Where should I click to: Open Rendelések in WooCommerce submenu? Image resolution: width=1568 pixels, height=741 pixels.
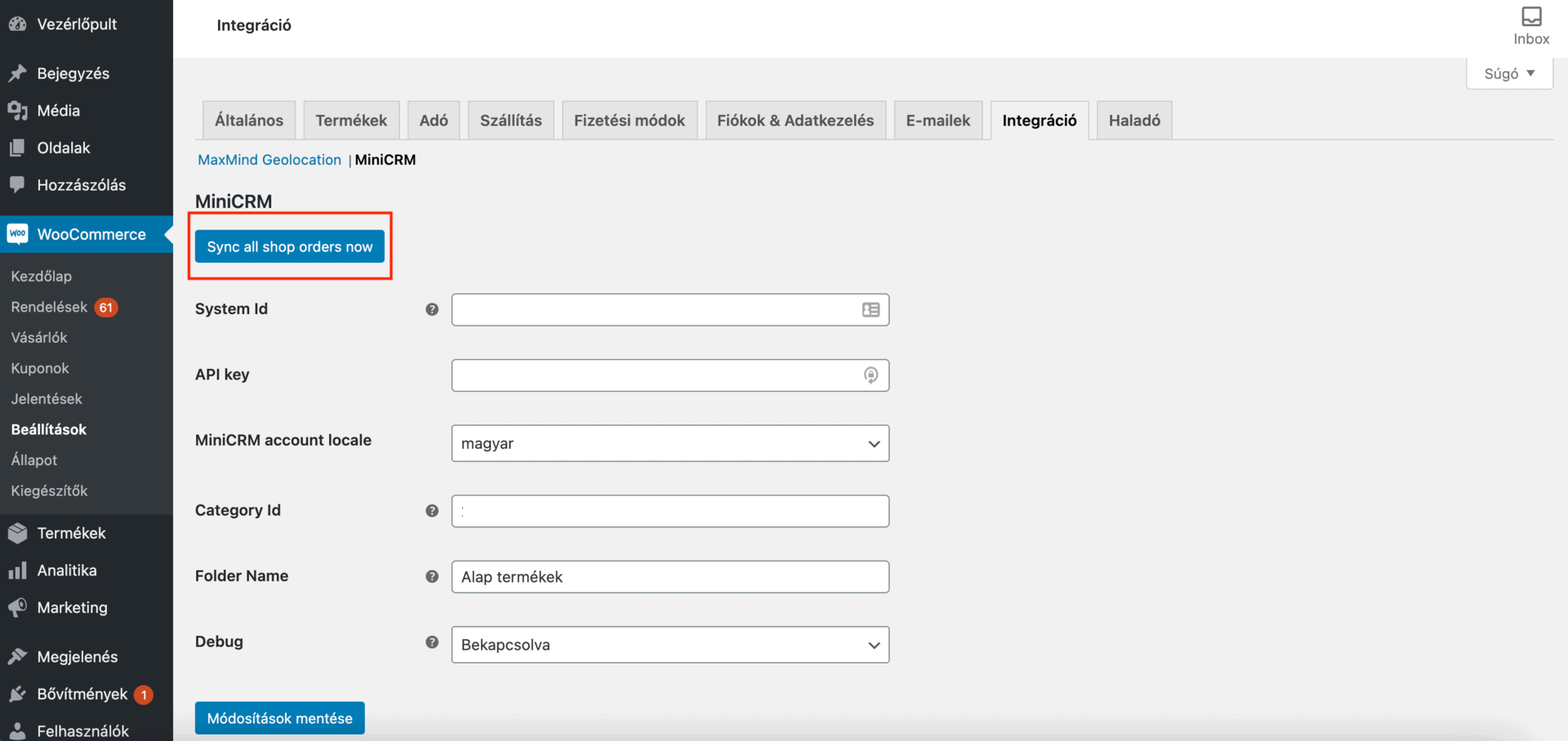coord(49,308)
